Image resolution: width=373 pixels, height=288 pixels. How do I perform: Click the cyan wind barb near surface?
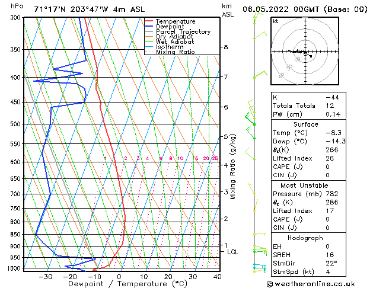click(x=260, y=266)
